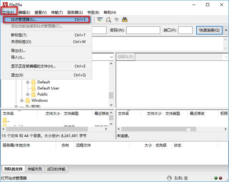Screen dimensions: 229x182
Task: Open the filename filters magnifier icon
Action: [x=108, y=20]
